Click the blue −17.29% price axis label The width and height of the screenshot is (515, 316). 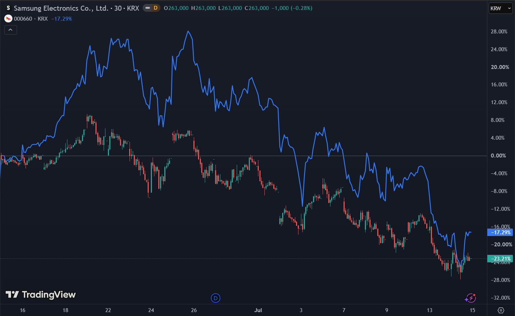tap(500, 232)
